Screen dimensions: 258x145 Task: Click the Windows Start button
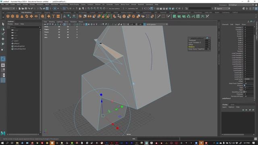[2, 143]
